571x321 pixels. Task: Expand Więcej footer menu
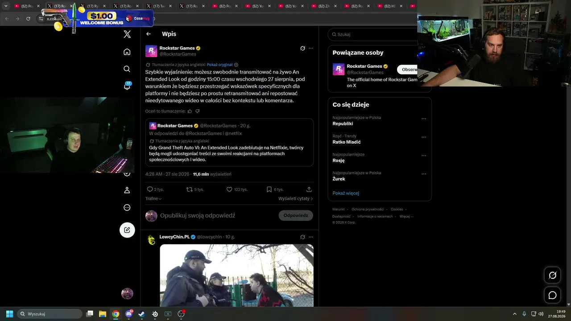click(x=406, y=216)
